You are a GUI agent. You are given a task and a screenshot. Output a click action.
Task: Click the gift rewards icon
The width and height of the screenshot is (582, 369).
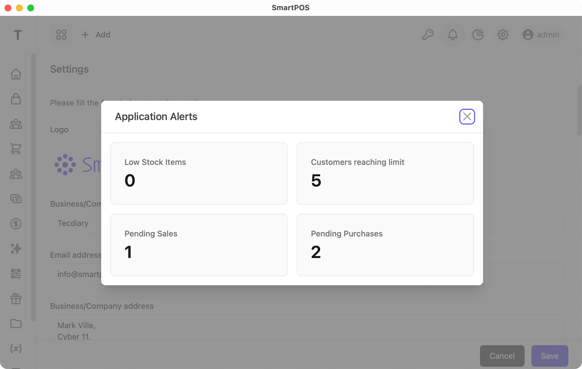(16, 299)
